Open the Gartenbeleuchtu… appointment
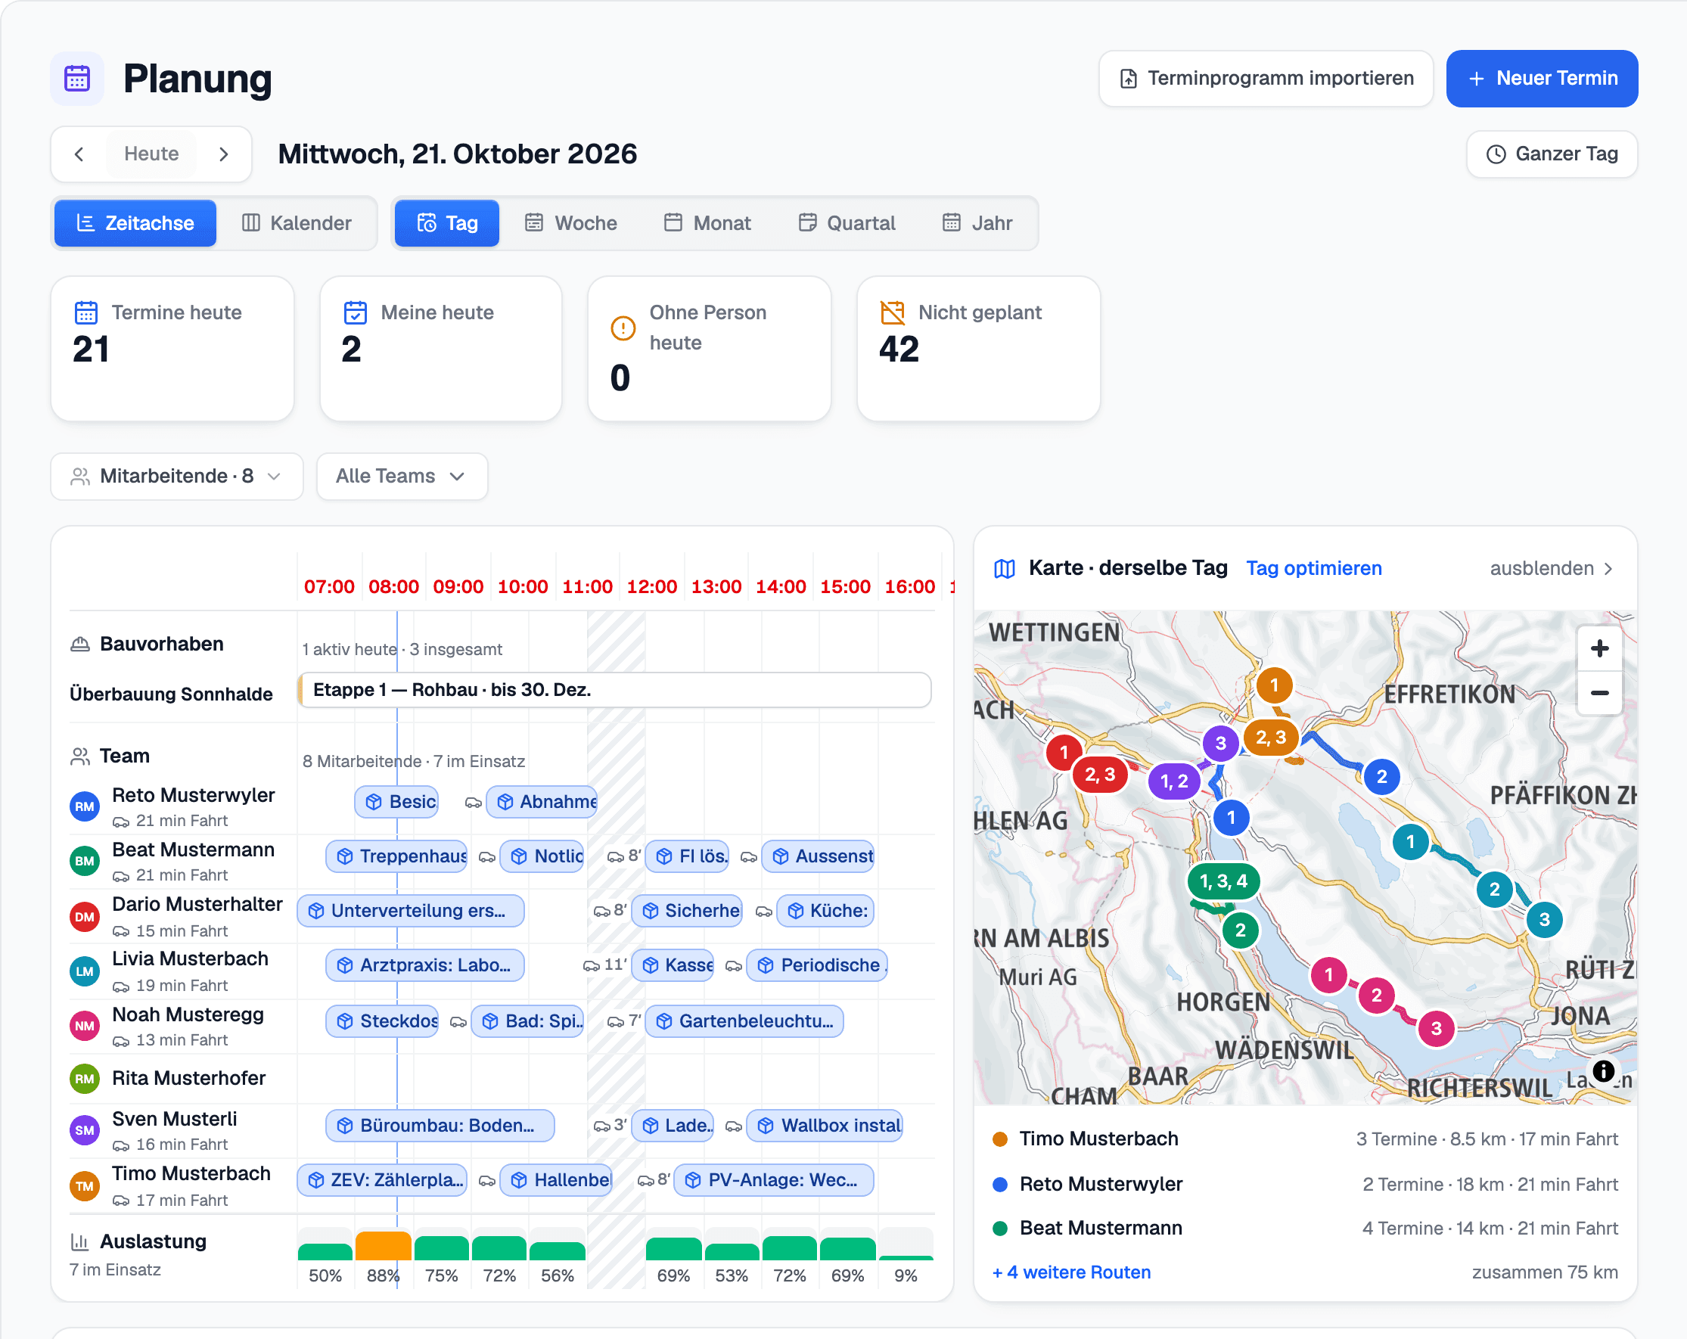 tap(744, 1021)
